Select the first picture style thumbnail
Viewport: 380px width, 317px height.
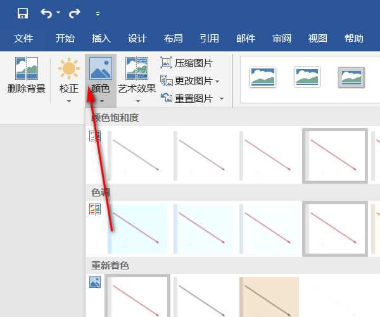click(263, 77)
